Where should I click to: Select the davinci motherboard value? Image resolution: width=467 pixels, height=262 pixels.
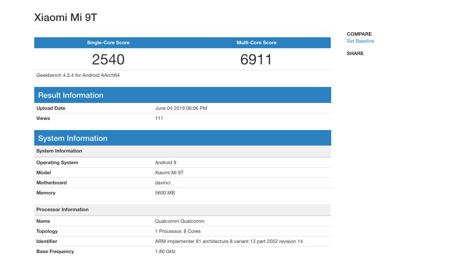[163, 183]
